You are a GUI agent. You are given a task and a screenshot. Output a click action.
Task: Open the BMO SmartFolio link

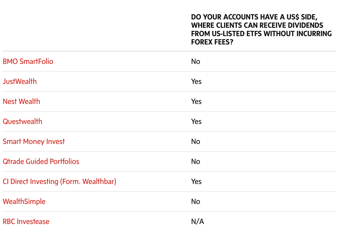[x=28, y=61]
